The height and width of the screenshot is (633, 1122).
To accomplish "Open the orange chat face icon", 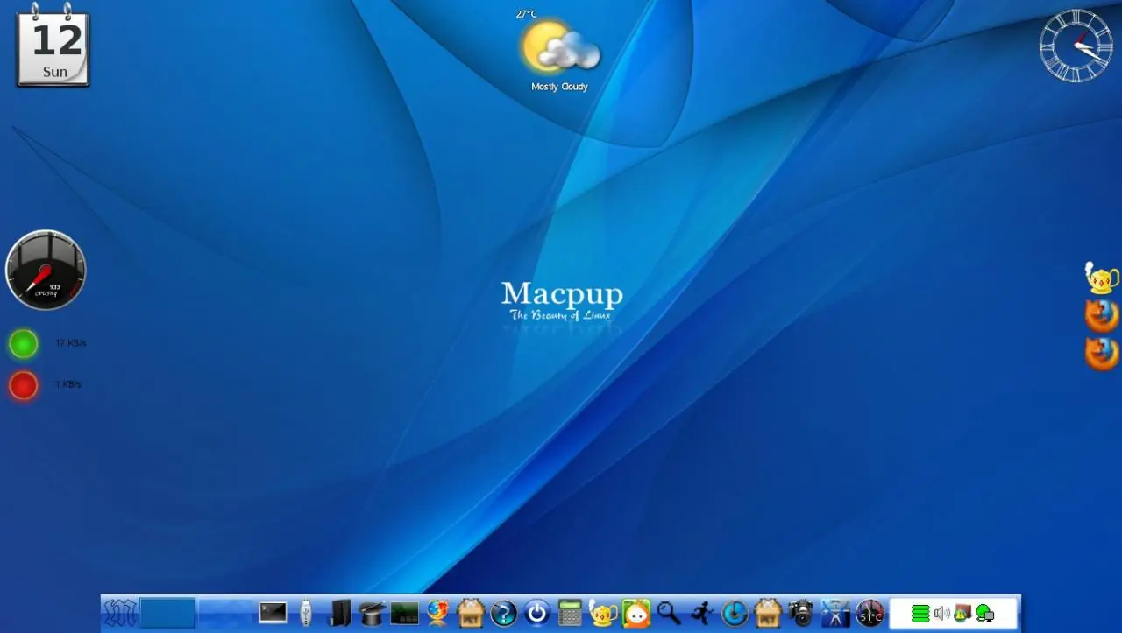I will point(636,613).
